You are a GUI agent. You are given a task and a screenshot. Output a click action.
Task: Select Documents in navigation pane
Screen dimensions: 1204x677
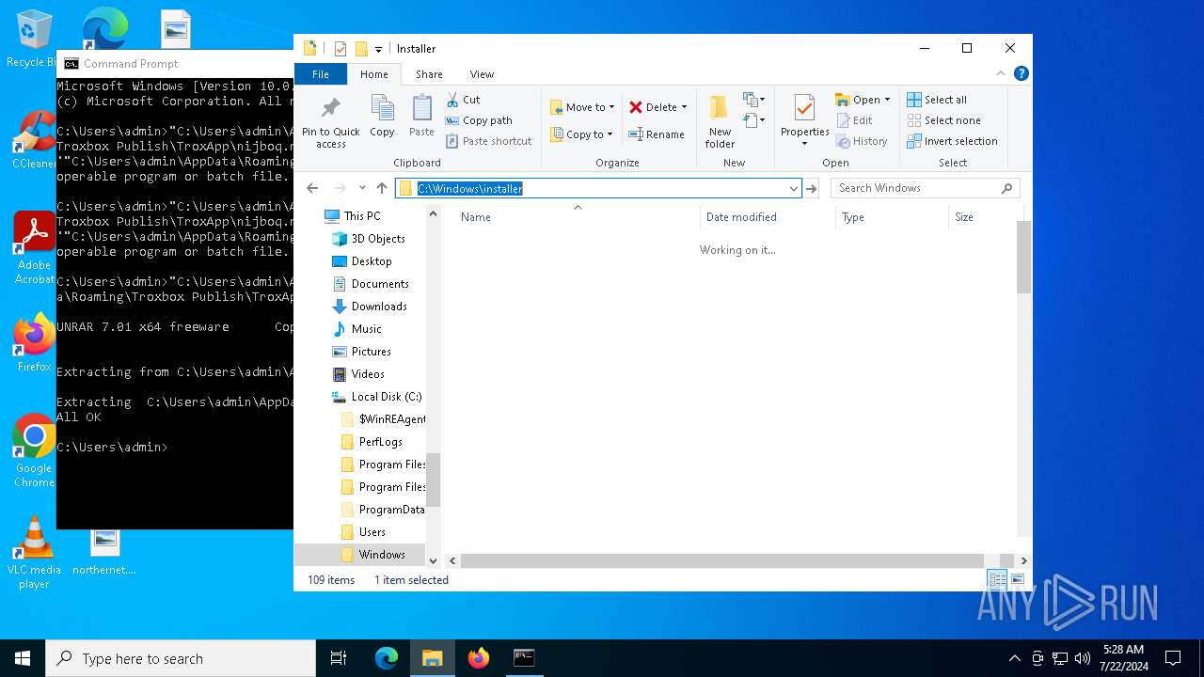(380, 284)
